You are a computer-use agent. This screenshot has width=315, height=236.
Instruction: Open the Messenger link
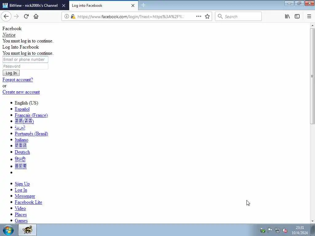click(25, 196)
